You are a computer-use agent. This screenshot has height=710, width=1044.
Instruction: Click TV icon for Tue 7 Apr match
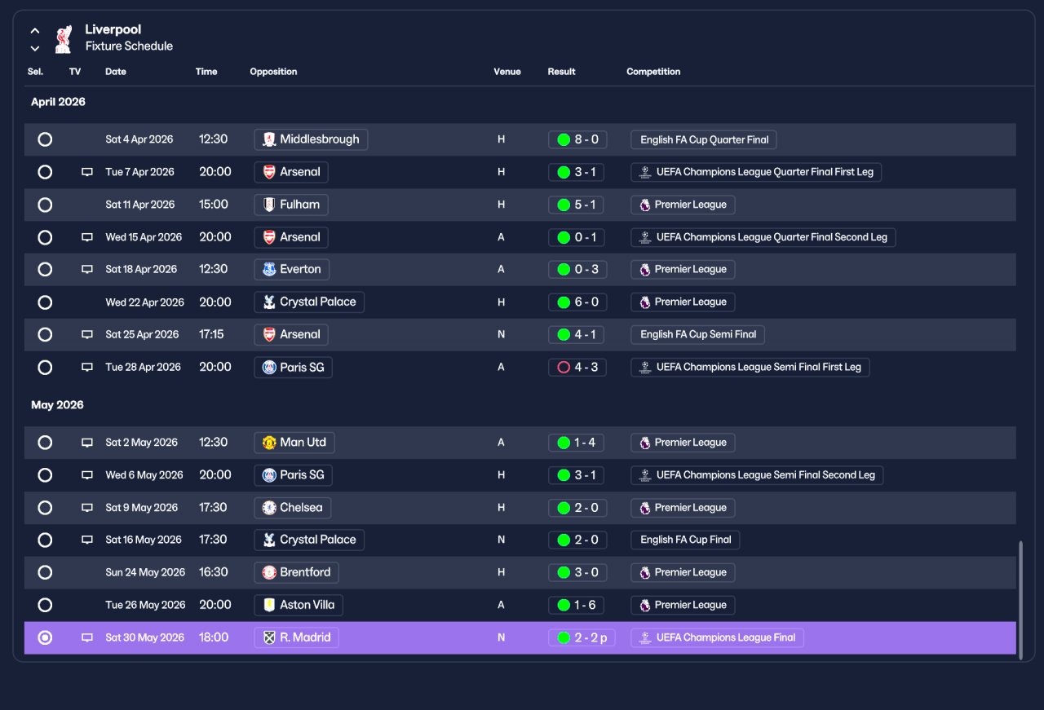click(87, 172)
